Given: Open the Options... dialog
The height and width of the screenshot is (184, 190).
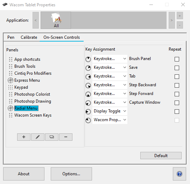Looking at the screenshot, I should (x=71, y=174).
